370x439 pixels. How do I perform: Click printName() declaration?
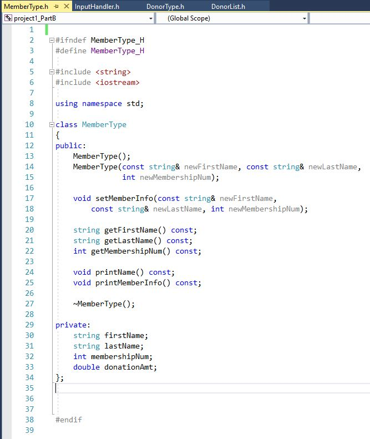(124, 273)
